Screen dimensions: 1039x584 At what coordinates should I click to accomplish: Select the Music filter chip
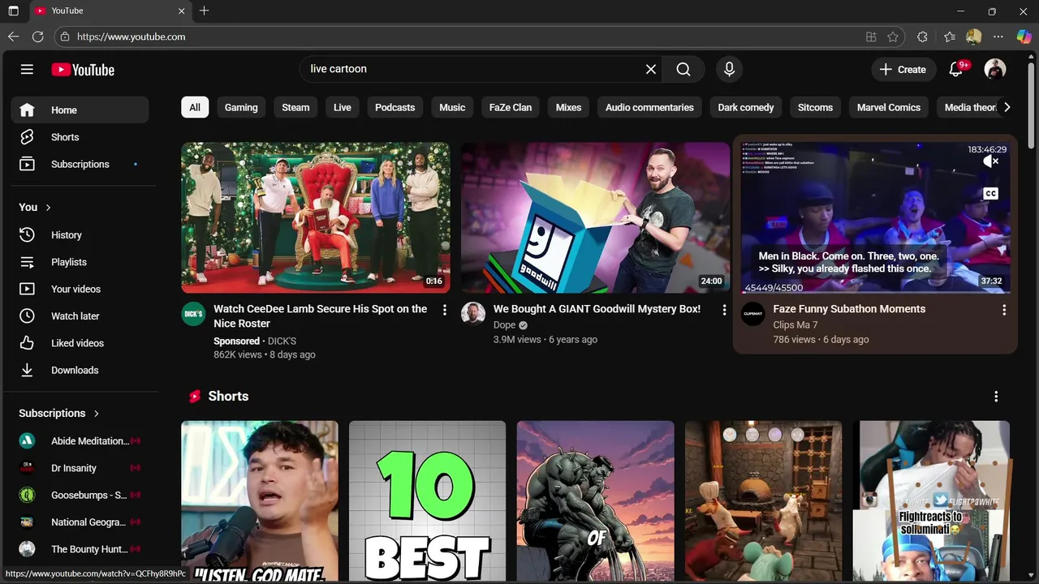coord(452,107)
